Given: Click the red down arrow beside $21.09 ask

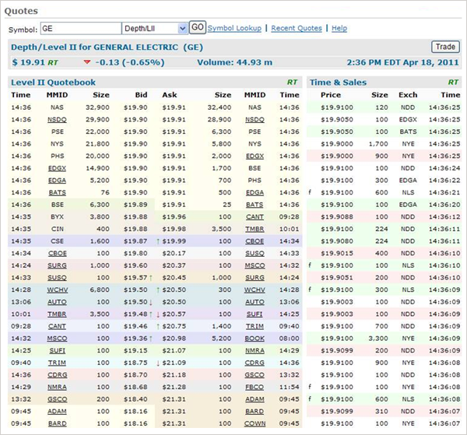Looking at the screenshot, I should (x=158, y=363).
